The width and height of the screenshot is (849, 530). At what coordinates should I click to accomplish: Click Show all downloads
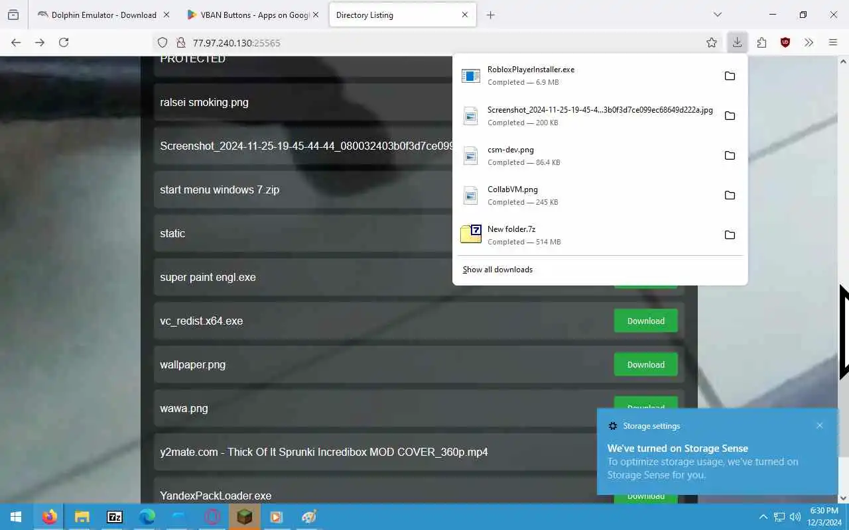click(497, 270)
